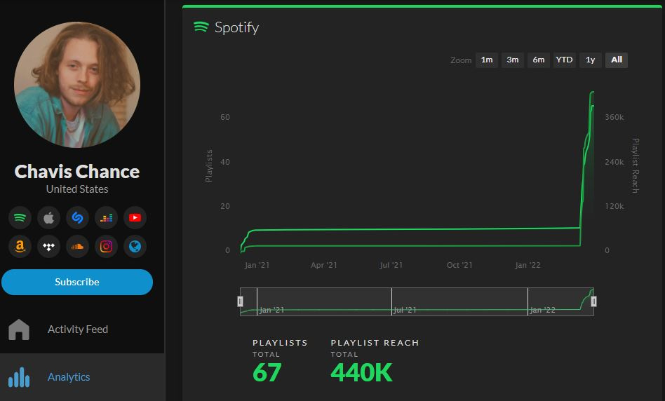The image size is (665, 401).
Task: Click the Oct '21 x-axis label
Action: 459,266
